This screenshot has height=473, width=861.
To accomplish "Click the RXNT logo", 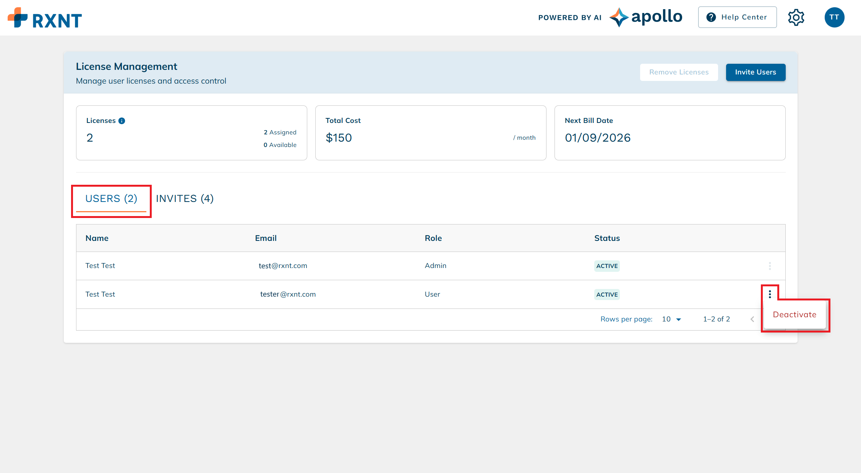I will (x=44, y=17).
